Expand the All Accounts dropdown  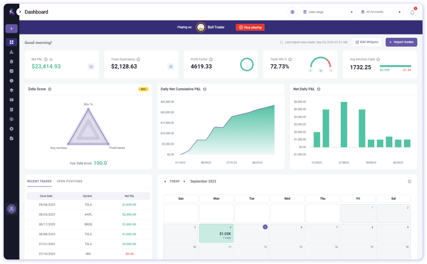[x=381, y=12]
